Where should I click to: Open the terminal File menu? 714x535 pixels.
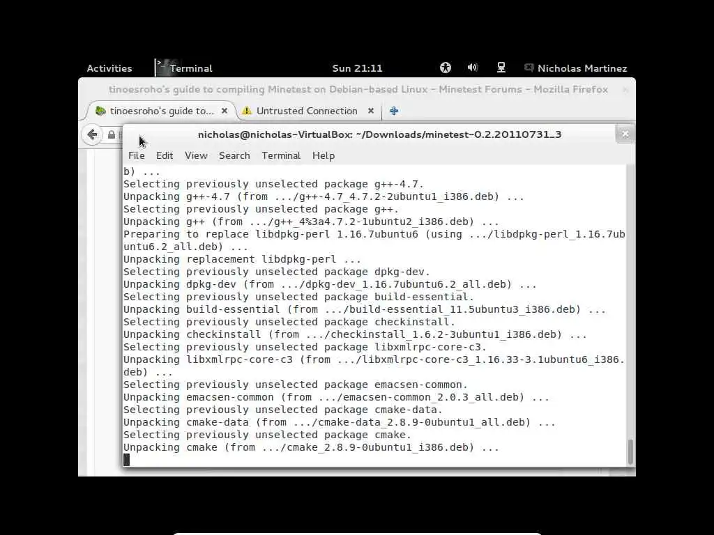137,155
